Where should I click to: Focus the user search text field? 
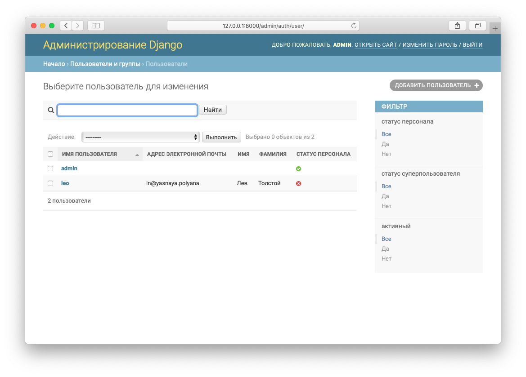tap(127, 110)
